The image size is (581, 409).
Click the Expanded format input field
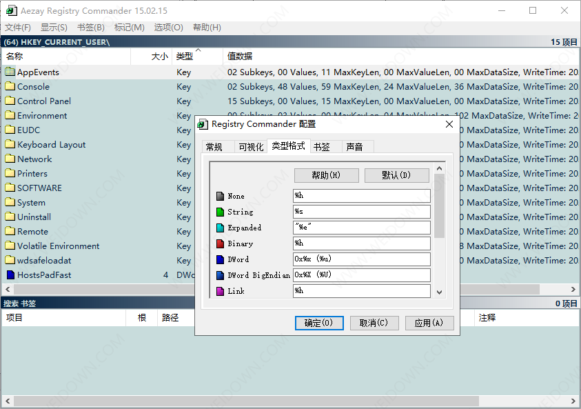click(362, 228)
